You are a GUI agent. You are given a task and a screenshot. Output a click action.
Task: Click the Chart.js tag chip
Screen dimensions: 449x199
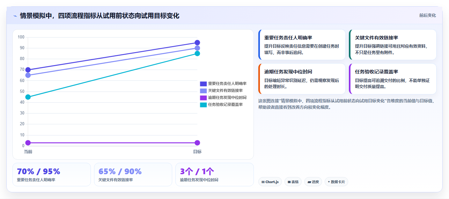click(270, 182)
